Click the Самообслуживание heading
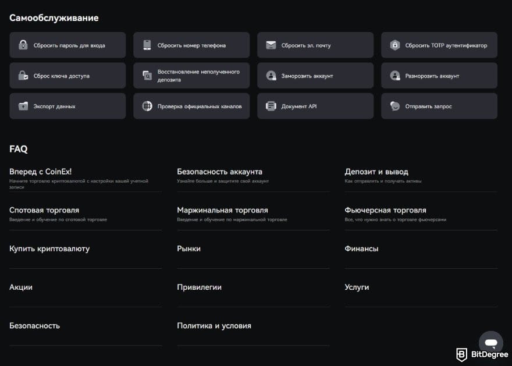Viewport: 512px width, 366px height. [54, 17]
